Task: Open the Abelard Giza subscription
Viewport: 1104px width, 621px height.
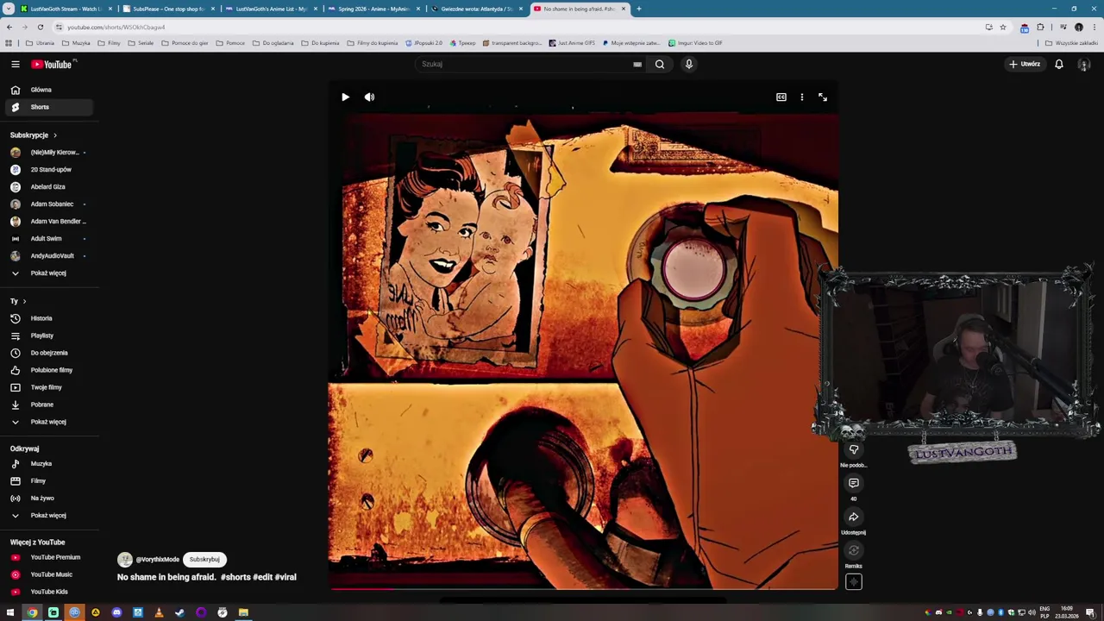Action: (49, 187)
